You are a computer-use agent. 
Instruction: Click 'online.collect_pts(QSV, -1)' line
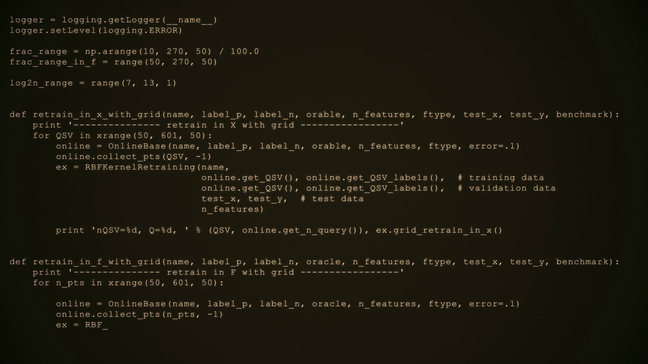coord(134,157)
